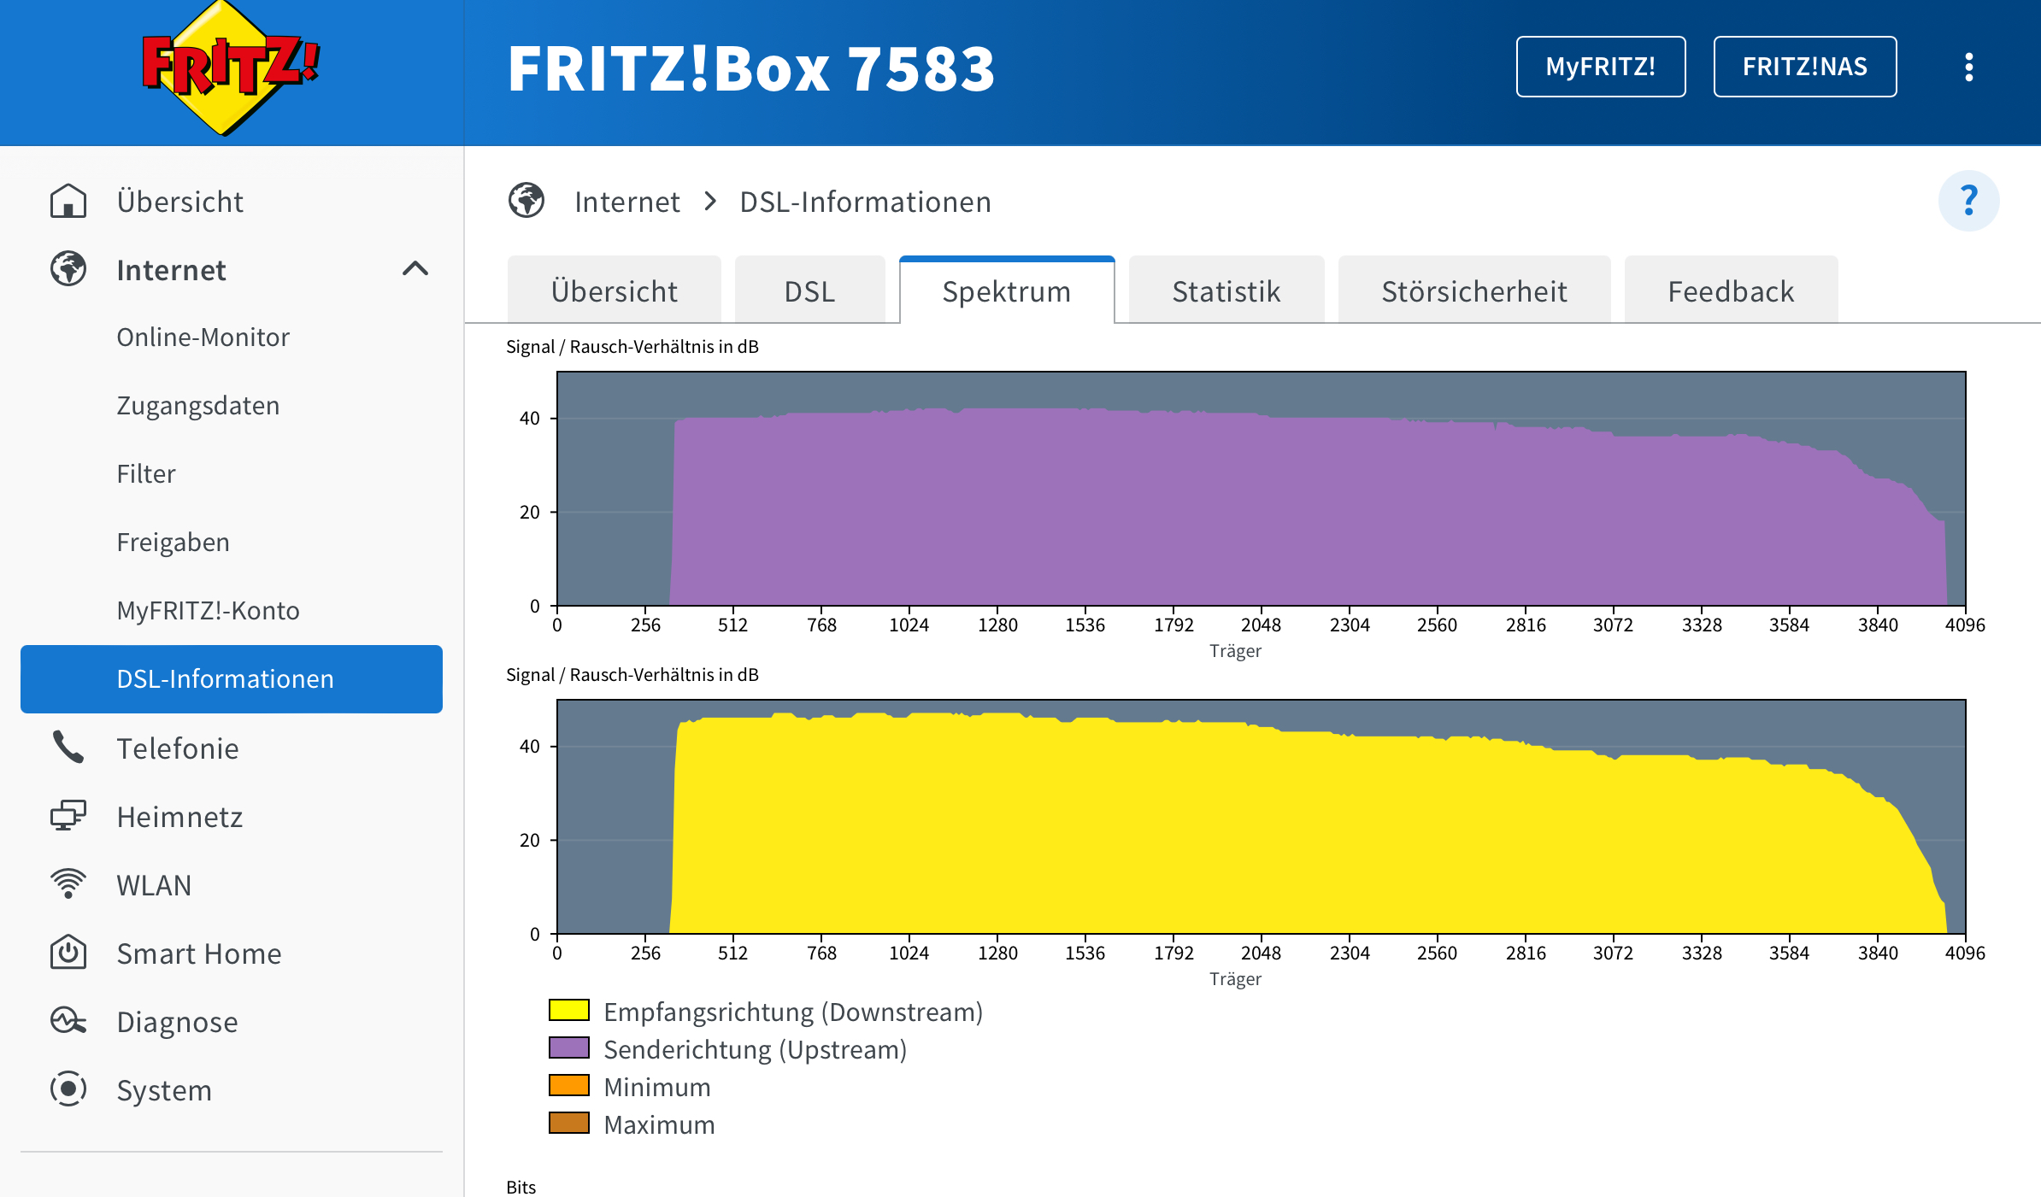
Task: Click the FRITZ! logo
Action: pyautogui.click(x=229, y=68)
